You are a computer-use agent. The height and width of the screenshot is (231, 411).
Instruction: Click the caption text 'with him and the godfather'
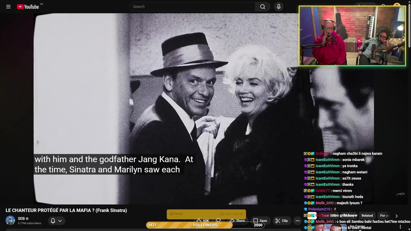pos(86,159)
